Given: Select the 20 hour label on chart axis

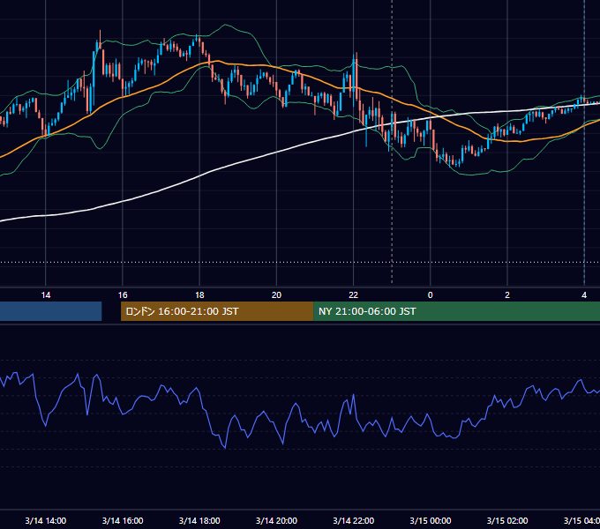Looking at the screenshot, I should click(276, 295).
